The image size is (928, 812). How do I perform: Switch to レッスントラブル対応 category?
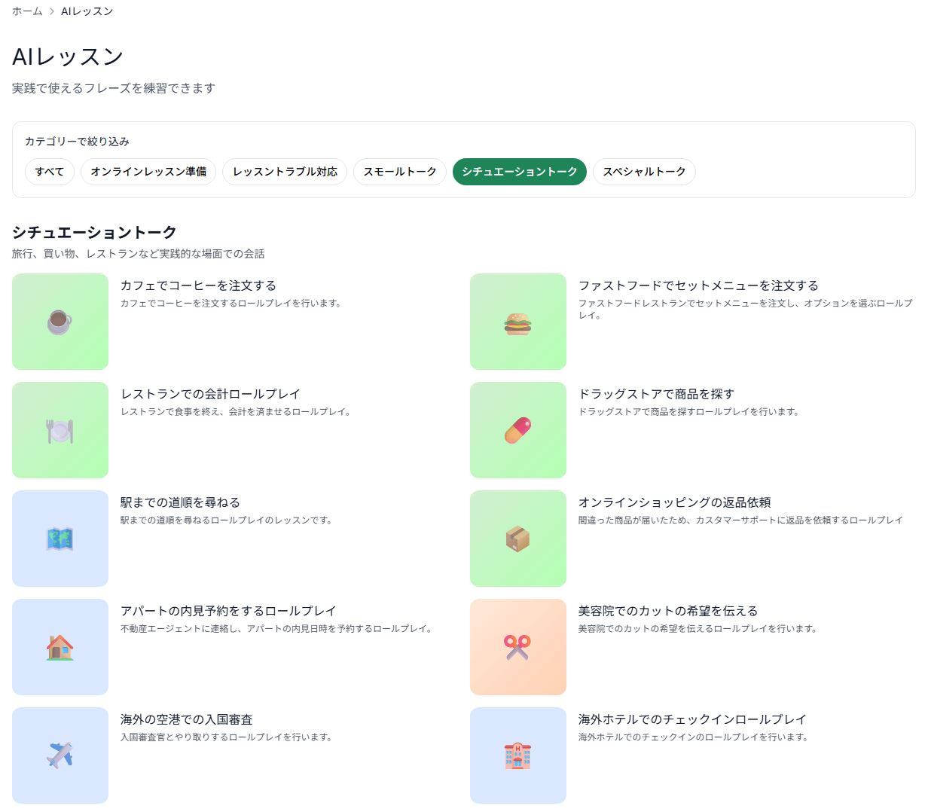tap(285, 172)
